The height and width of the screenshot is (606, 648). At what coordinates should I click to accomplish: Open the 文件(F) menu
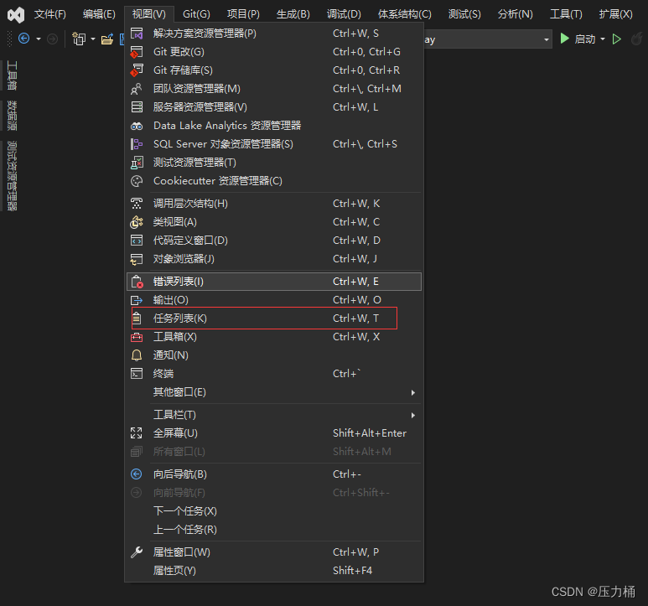click(50, 14)
